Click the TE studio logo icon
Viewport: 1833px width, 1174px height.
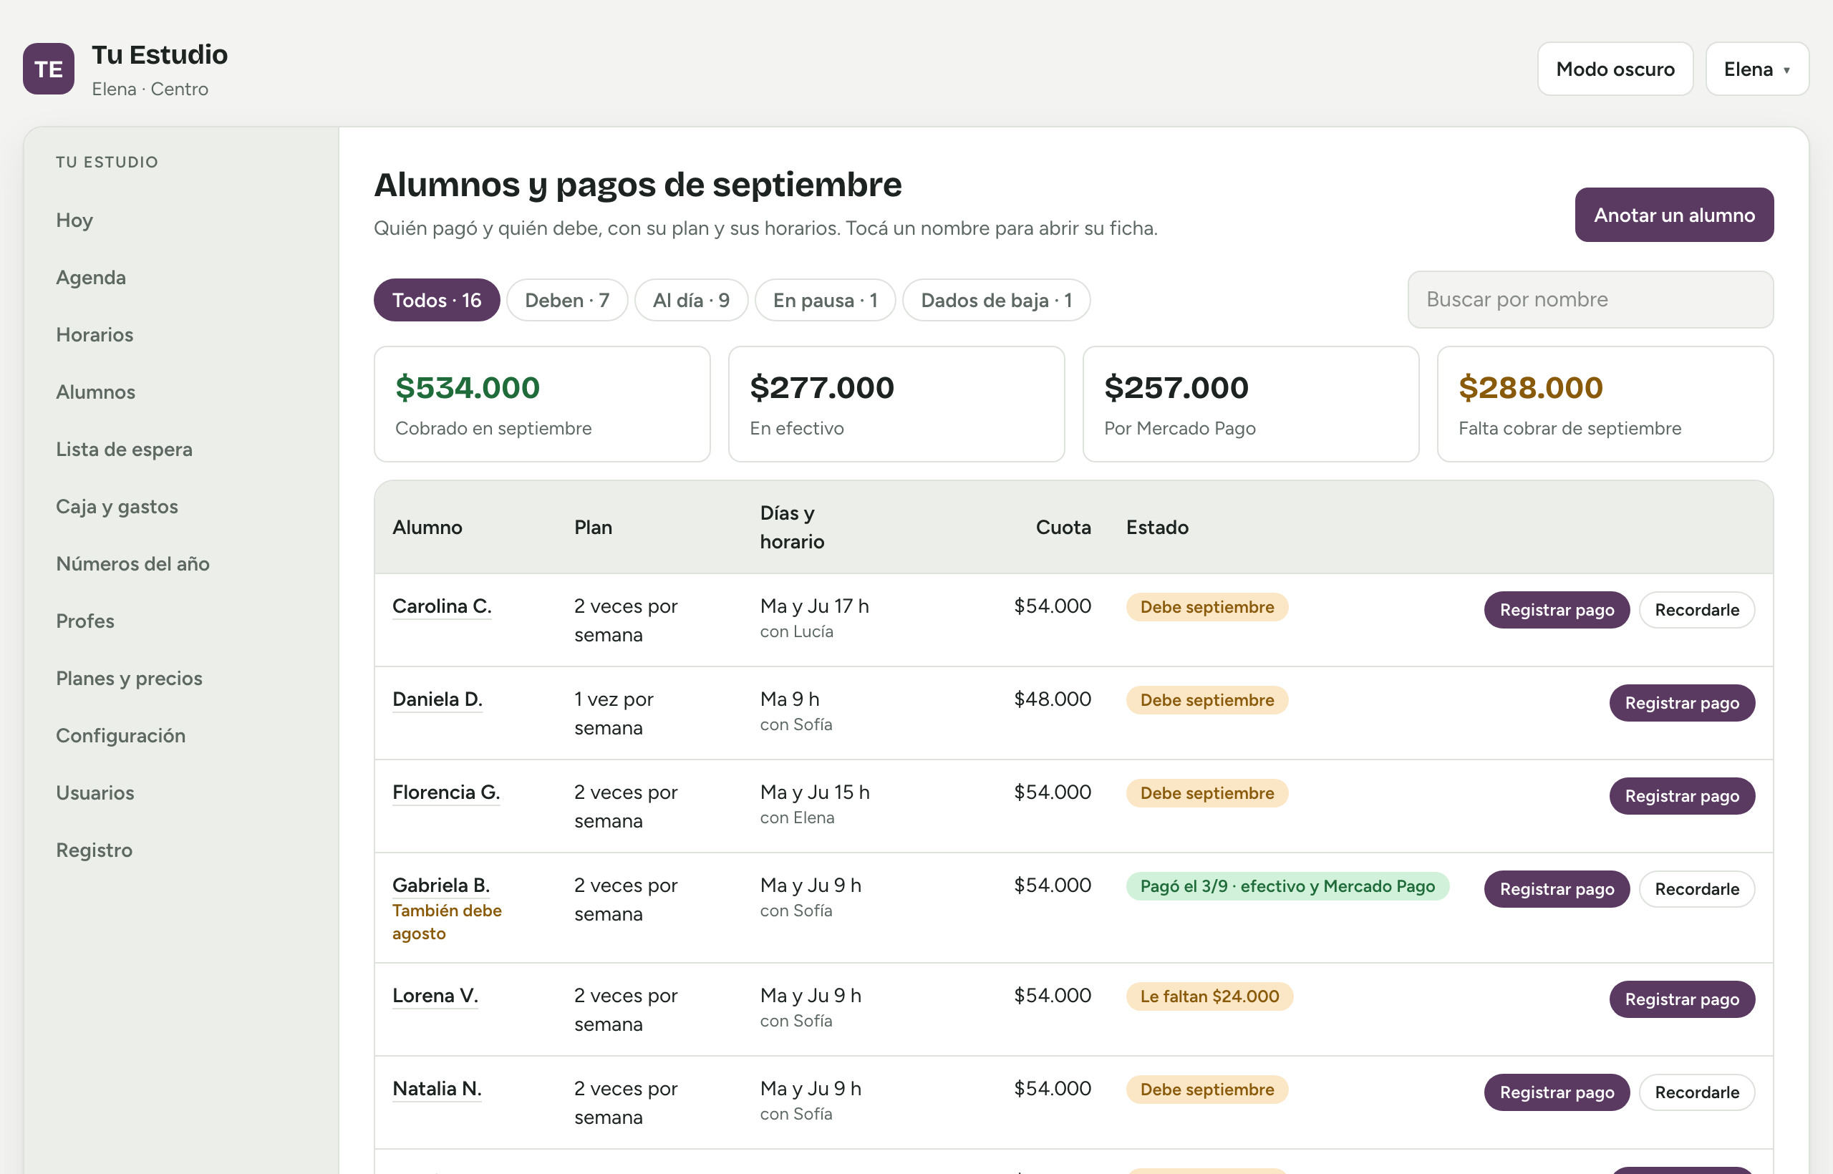pyautogui.click(x=49, y=69)
